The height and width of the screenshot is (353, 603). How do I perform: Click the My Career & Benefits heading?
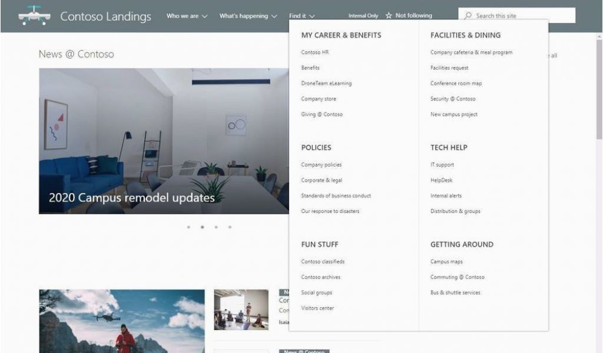pyautogui.click(x=342, y=35)
